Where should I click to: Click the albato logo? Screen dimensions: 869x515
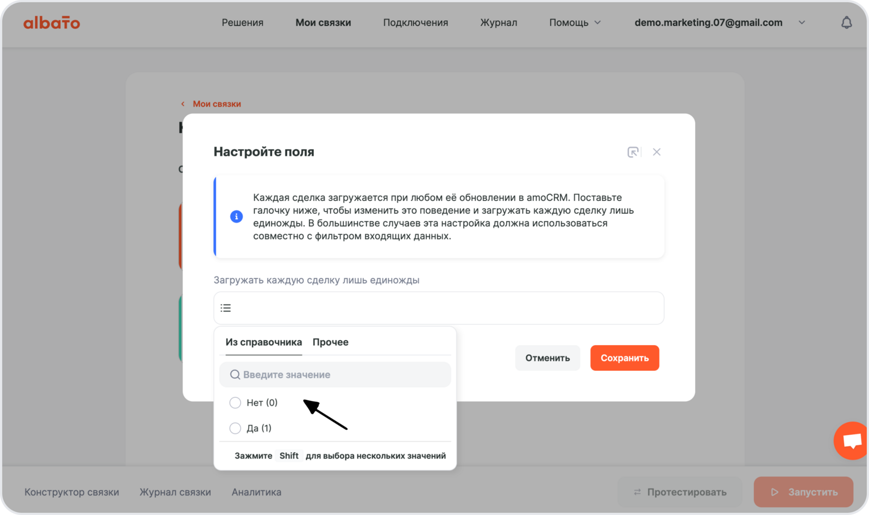pos(52,23)
